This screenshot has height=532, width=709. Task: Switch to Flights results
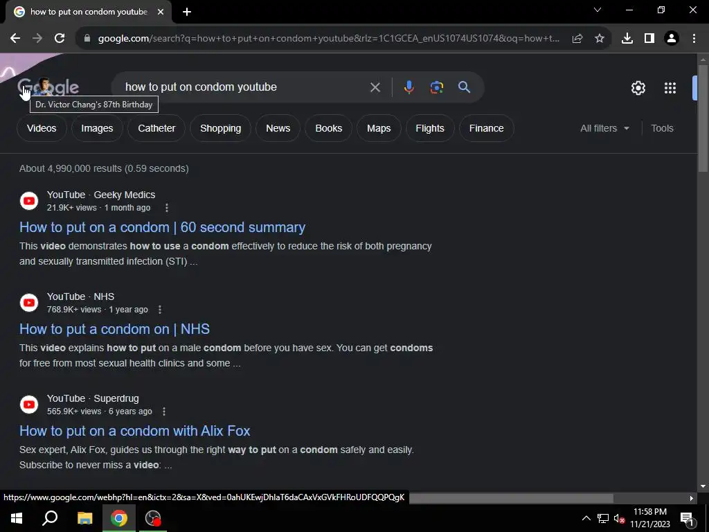click(x=430, y=128)
